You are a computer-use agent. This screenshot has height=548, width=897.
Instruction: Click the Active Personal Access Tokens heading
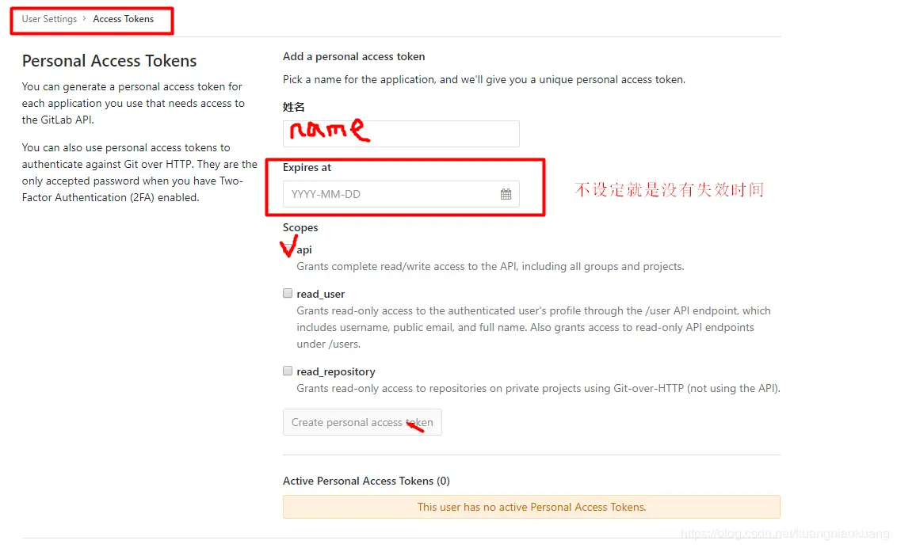(366, 480)
